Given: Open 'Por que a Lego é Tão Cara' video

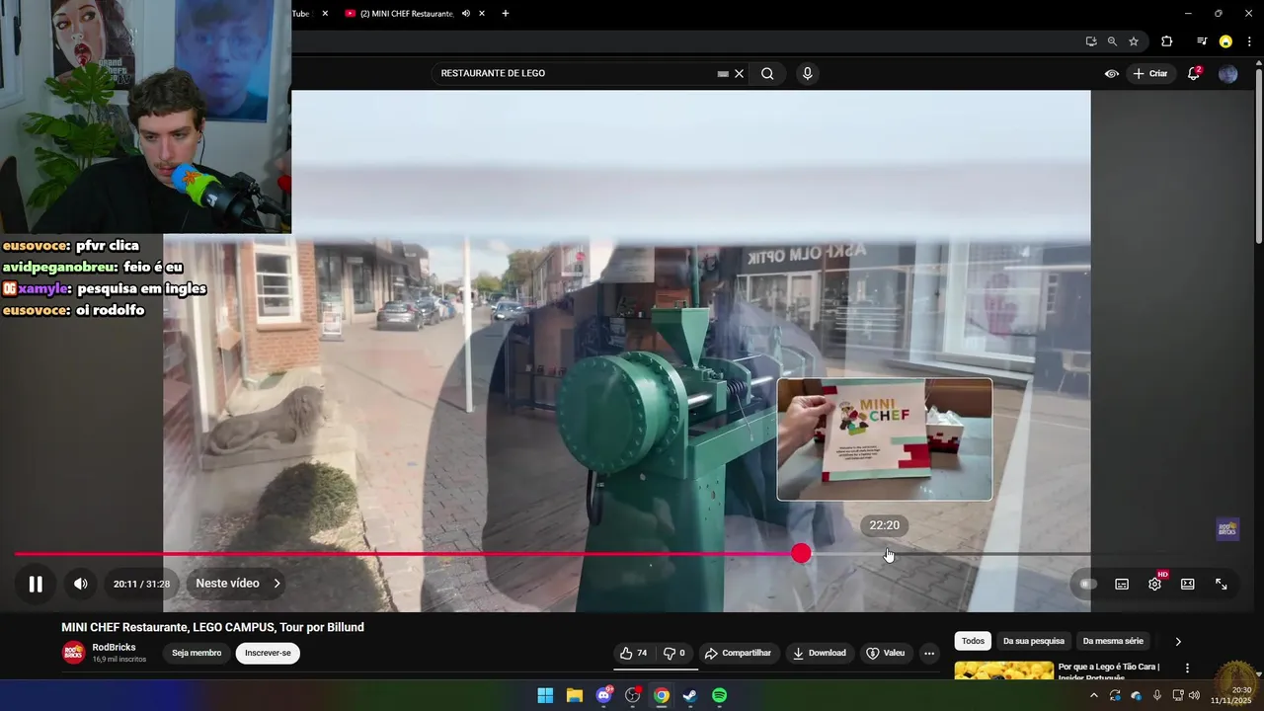Looking at the screenshot, I should coord(1109,671).
